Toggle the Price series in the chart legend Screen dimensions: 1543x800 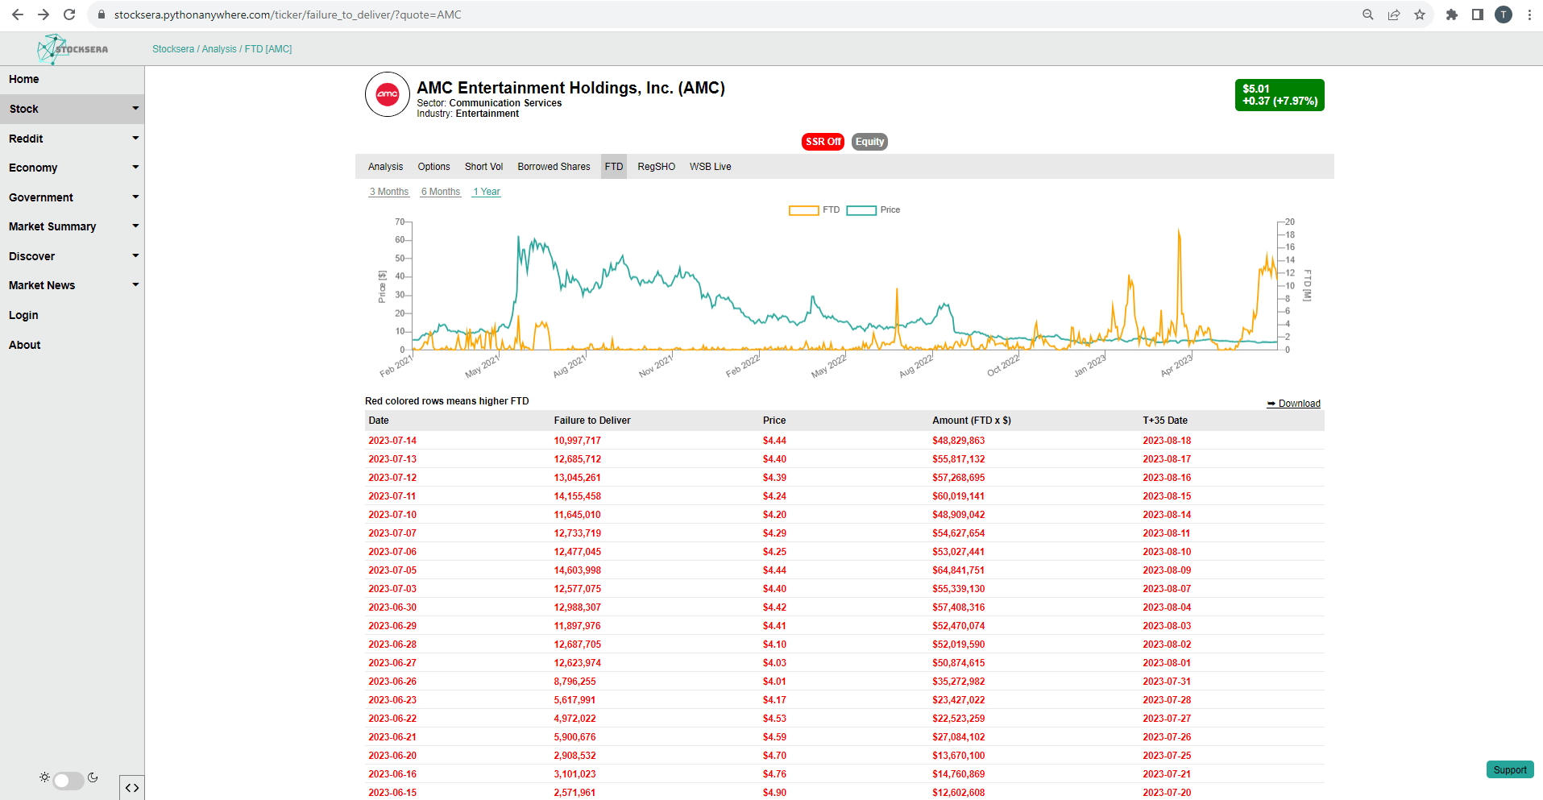[x=873, y=210]
